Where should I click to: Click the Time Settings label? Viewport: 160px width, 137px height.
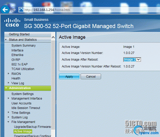[x=21, y=113]
